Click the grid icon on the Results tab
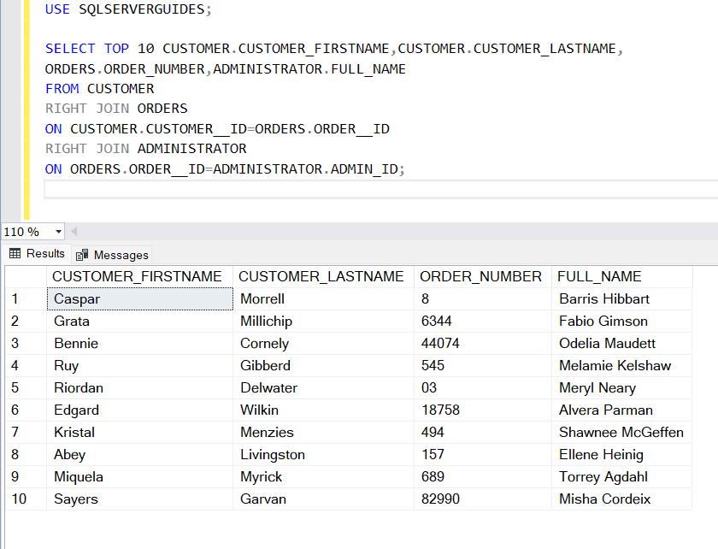Viewport: 718px width, 549px height. pyautogui.click(x=15, y=253)
